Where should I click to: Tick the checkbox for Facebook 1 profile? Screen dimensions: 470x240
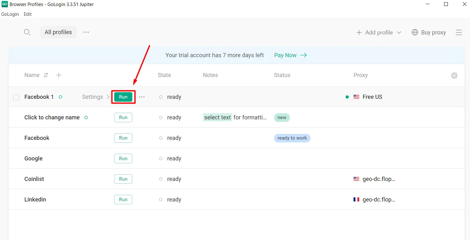(16, 97)
